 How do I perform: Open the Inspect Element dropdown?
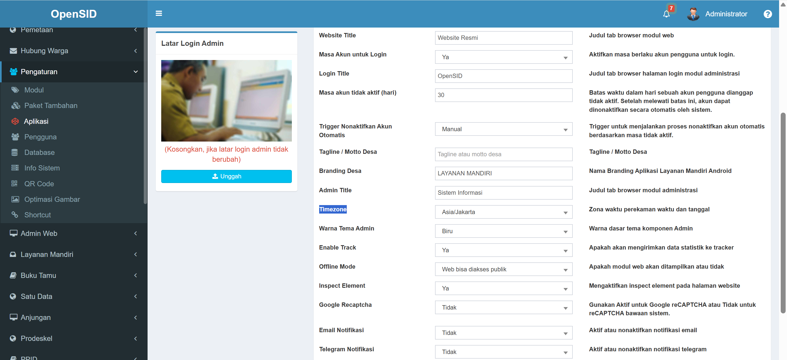[x=503, y=288]
